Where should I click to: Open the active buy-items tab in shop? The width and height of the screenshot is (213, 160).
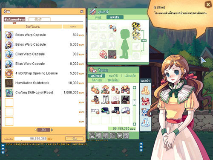tap(14, 19)
